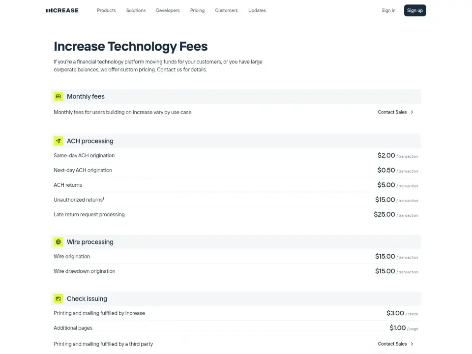Click the Sign up button
The width and height of the screenshot is (472, 354).
click(x=415, y=10)
